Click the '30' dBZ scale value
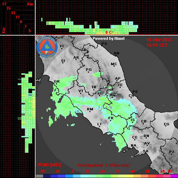178x178 pixels. click(117, 171)
